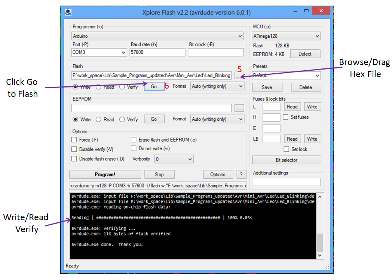Open the Programmer (-c) dropdown
Image resolution: width=392 pixels, height=280 pixels.
point(157,36)
